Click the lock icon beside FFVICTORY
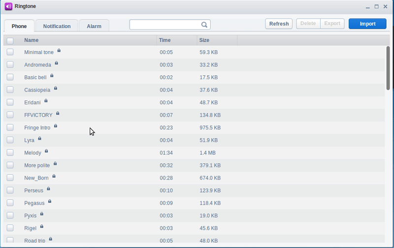Image resolution: width=394 pixels, height=248 pixels. tap(58, 113)
